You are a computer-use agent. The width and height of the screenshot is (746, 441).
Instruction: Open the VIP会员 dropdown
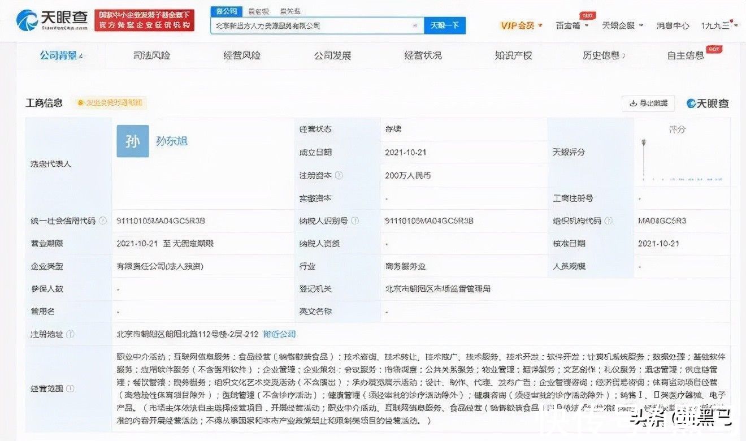point(521,25)
